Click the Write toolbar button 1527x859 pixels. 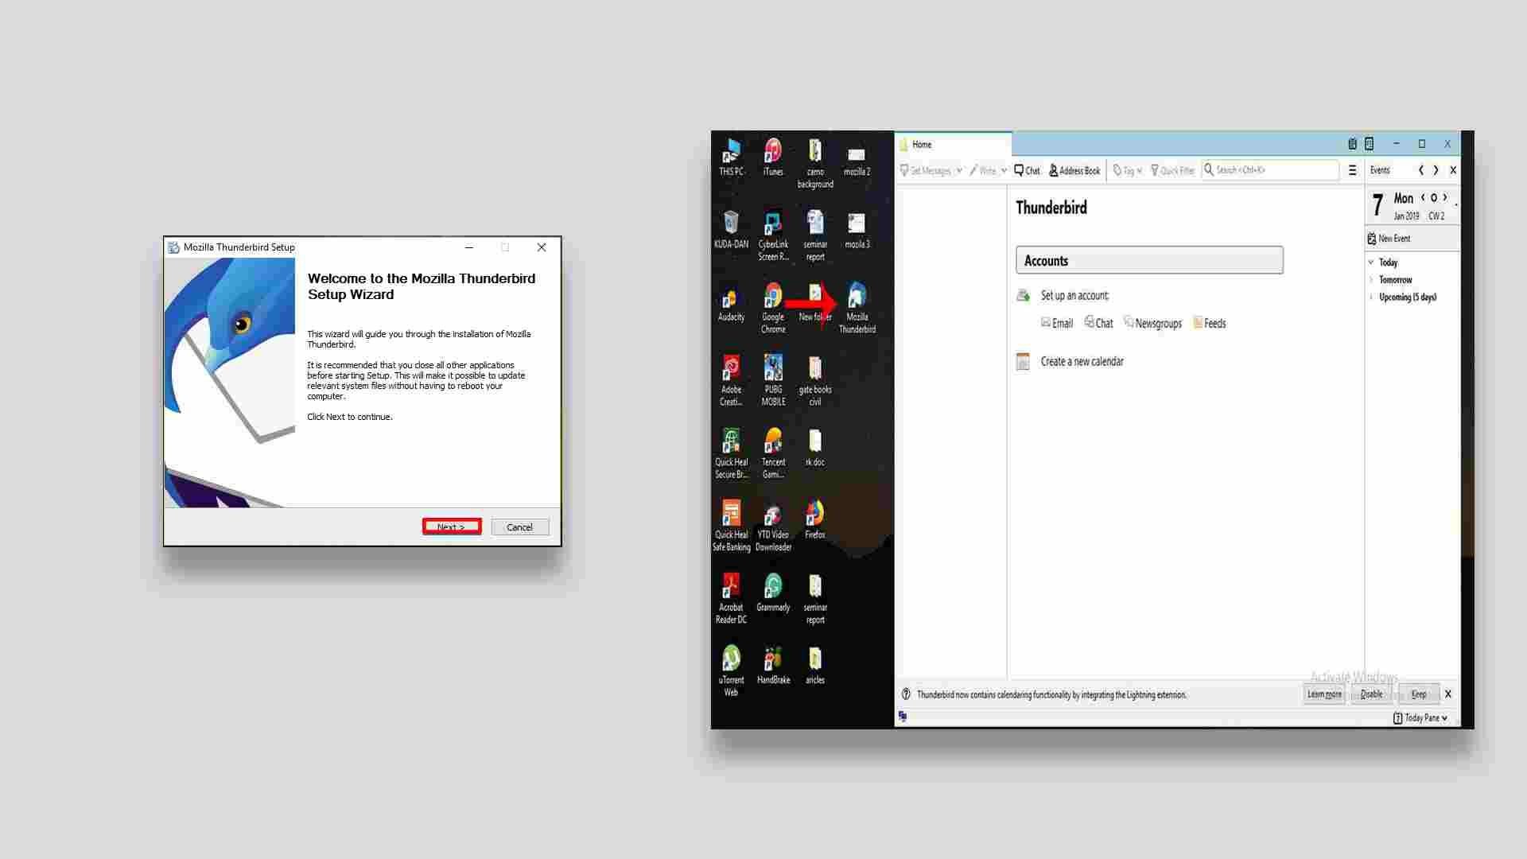(x=982, y=170)
